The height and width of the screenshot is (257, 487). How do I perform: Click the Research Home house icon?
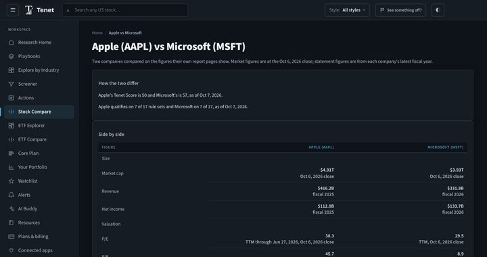pyautogui.click(x=11, y=42)
